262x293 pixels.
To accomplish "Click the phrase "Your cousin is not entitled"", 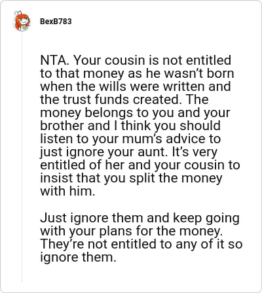I will point(153,60).
